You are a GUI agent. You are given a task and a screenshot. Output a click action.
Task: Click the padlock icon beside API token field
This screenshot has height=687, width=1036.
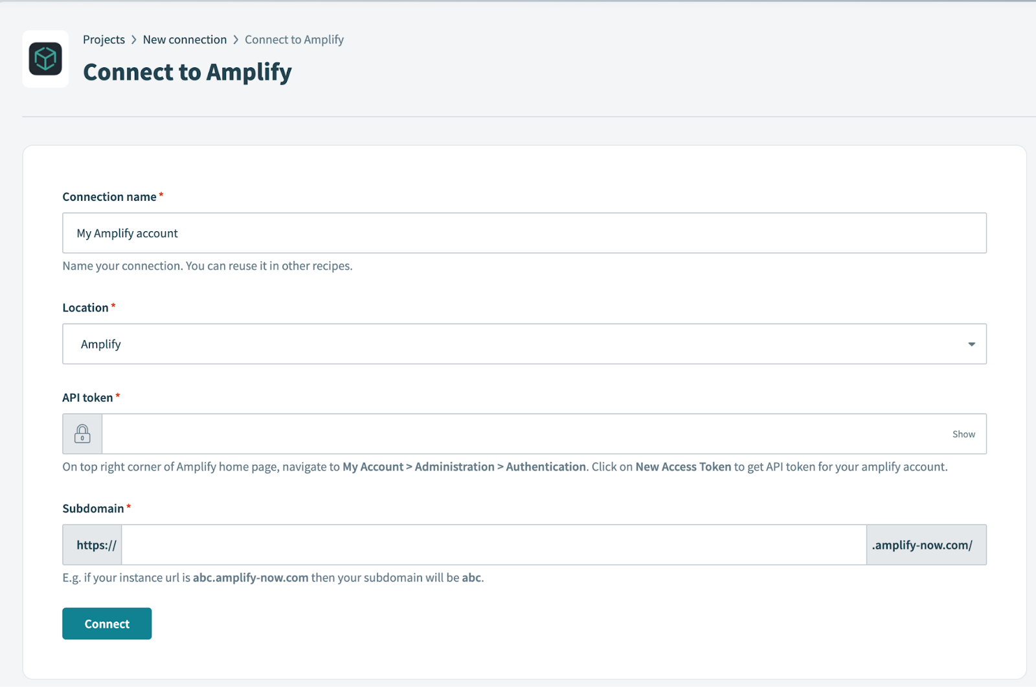pyautogui.click(x=82, y=433)
